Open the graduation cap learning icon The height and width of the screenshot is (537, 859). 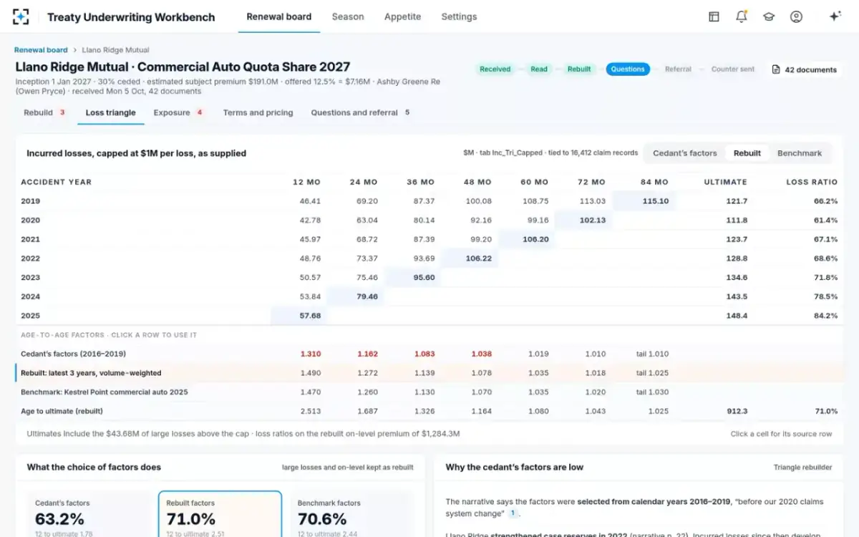(x=769, y=16)
